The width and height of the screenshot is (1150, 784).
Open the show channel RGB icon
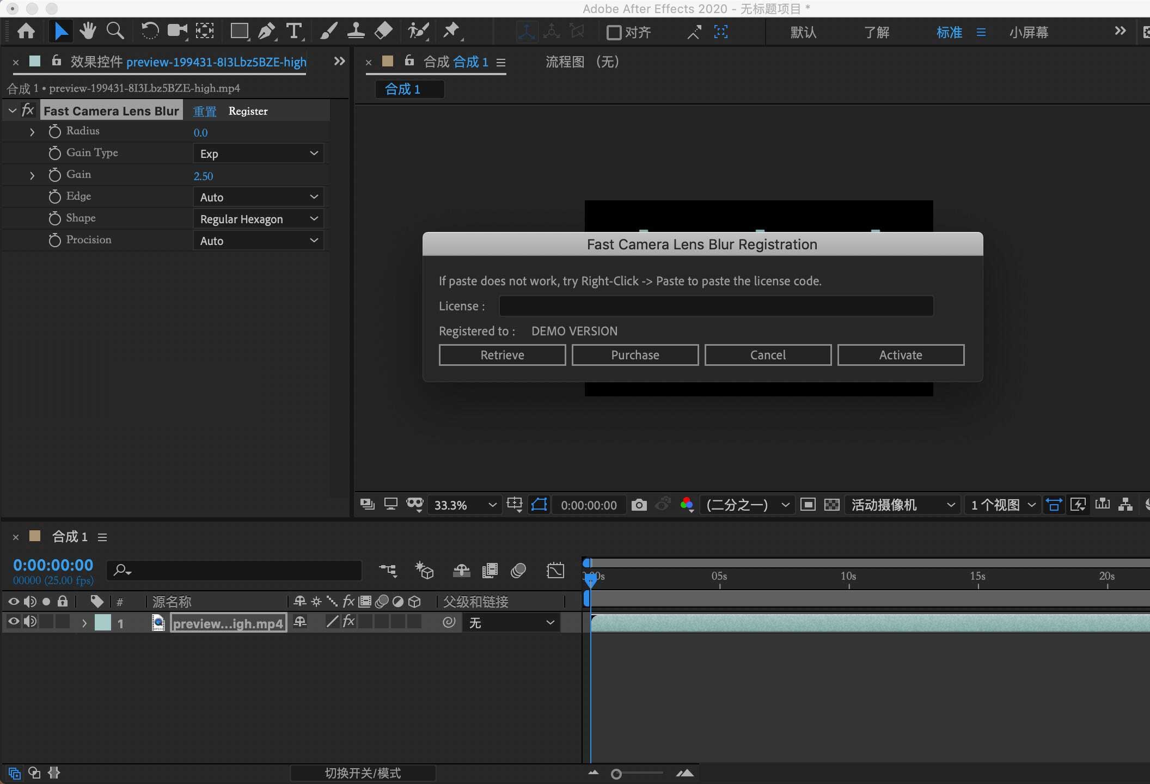pyautogui.click(x=687, y=505)
